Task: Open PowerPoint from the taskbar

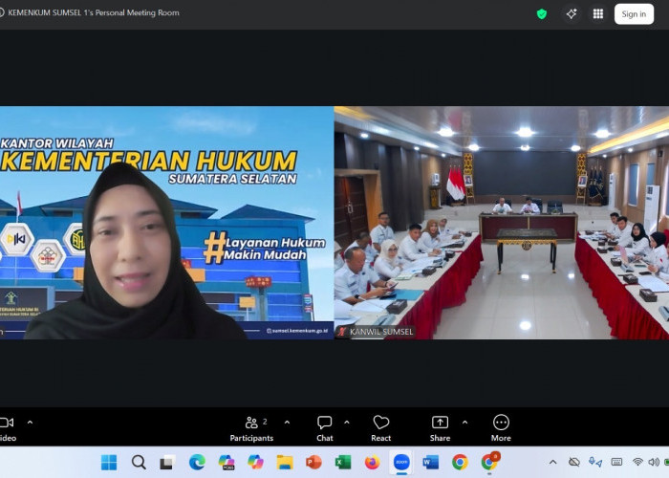Action: (x=313, y=462)
